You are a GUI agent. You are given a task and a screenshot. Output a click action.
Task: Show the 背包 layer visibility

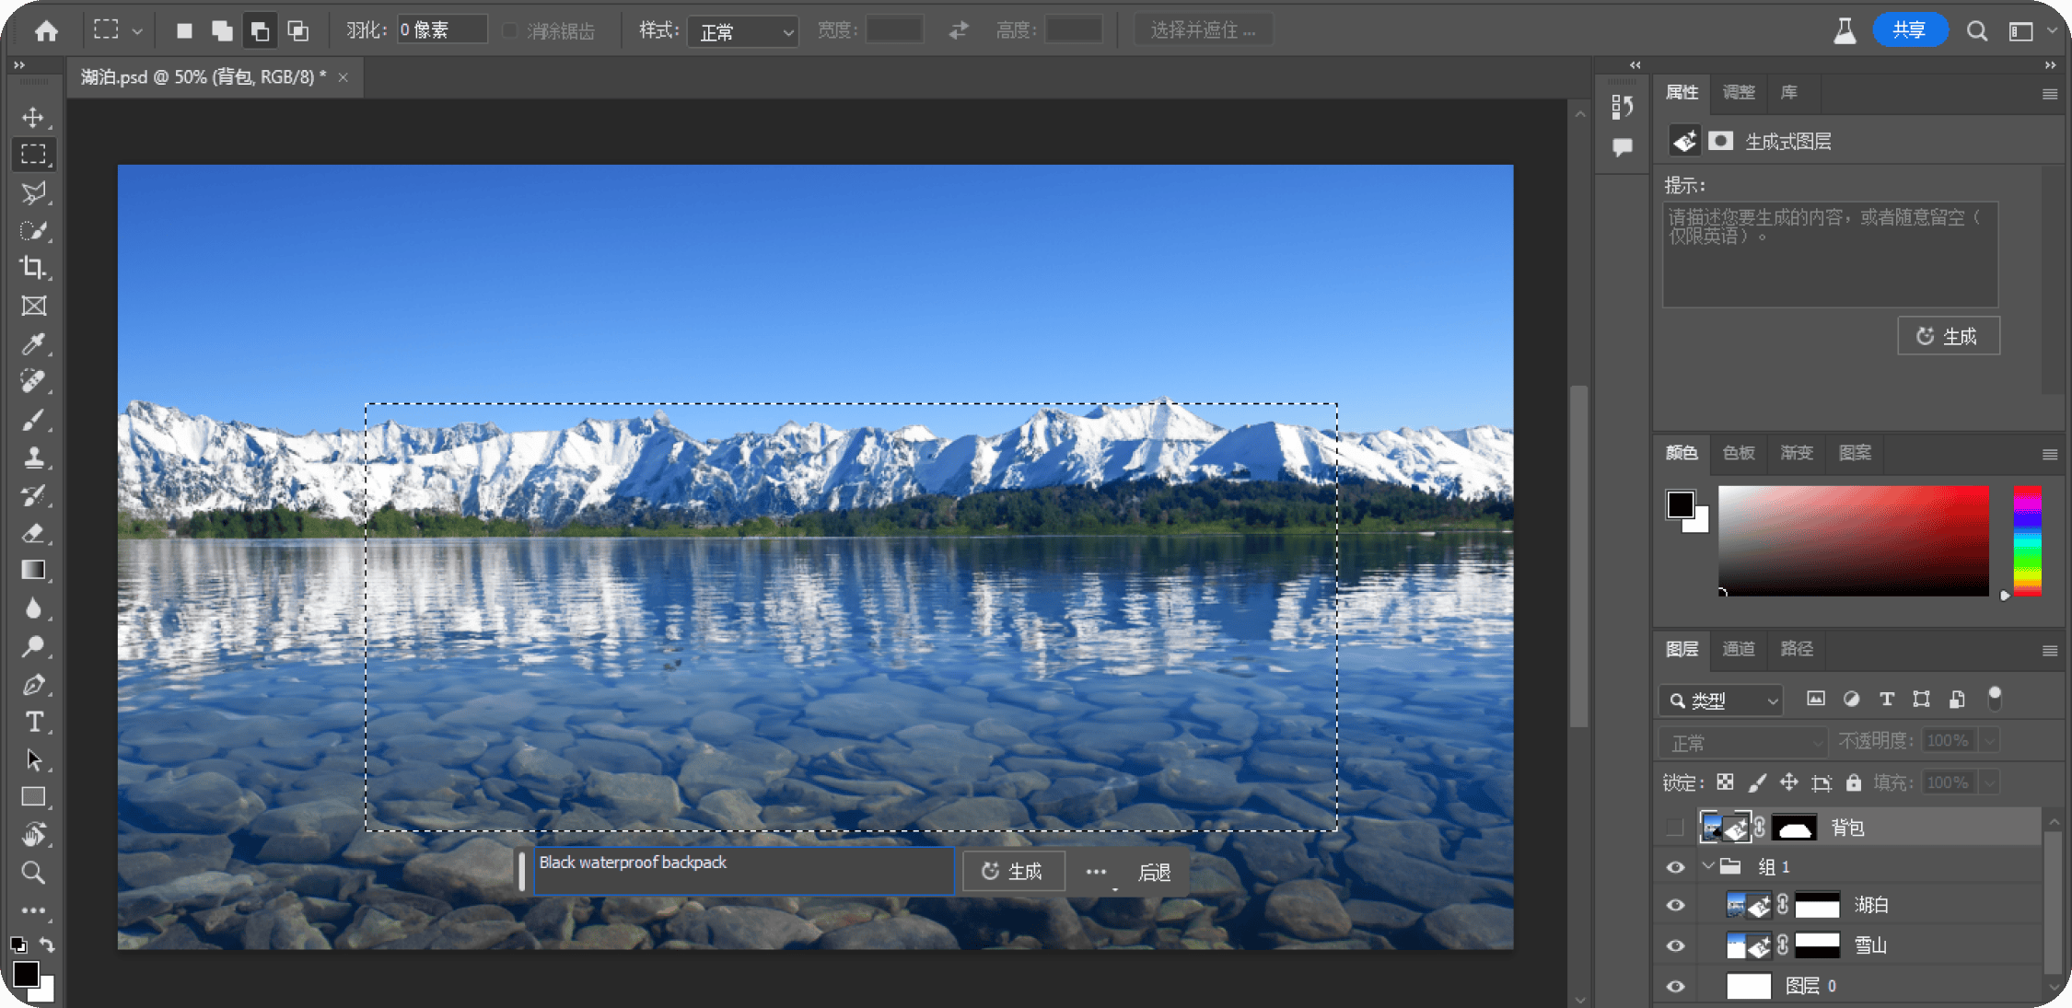tap(1675, 828)
